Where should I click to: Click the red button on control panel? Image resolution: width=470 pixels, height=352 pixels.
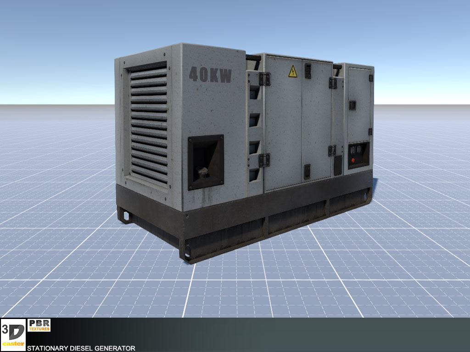click(x=353, y=160)
